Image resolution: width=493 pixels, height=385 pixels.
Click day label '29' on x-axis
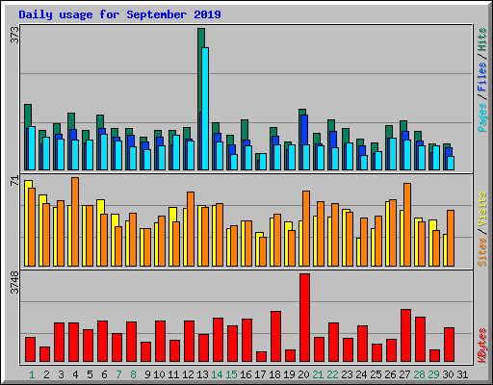tap(433, 374)
